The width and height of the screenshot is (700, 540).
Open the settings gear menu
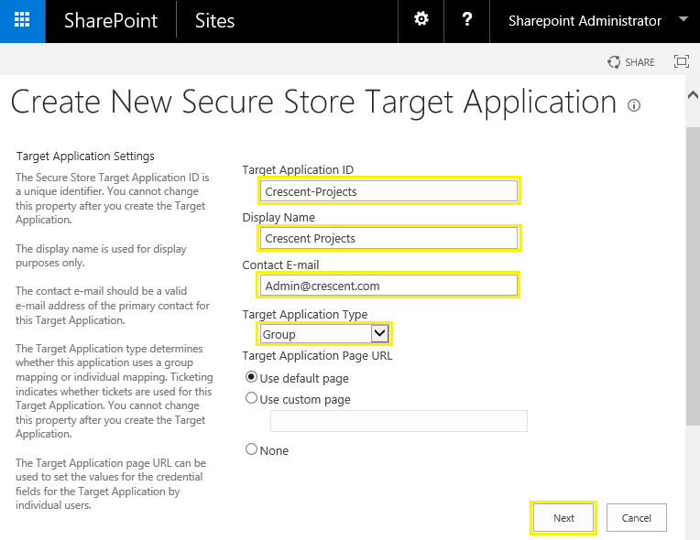pos(421,19)
